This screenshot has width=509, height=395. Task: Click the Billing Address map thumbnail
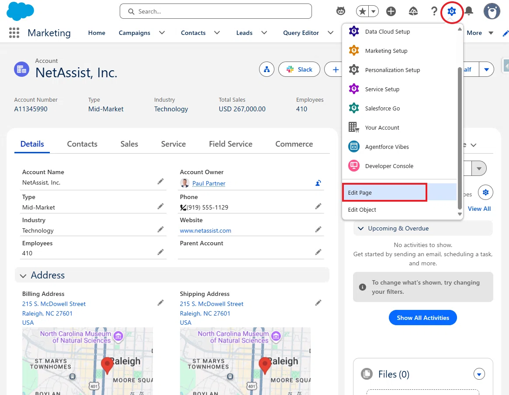(x=88, y=361)
